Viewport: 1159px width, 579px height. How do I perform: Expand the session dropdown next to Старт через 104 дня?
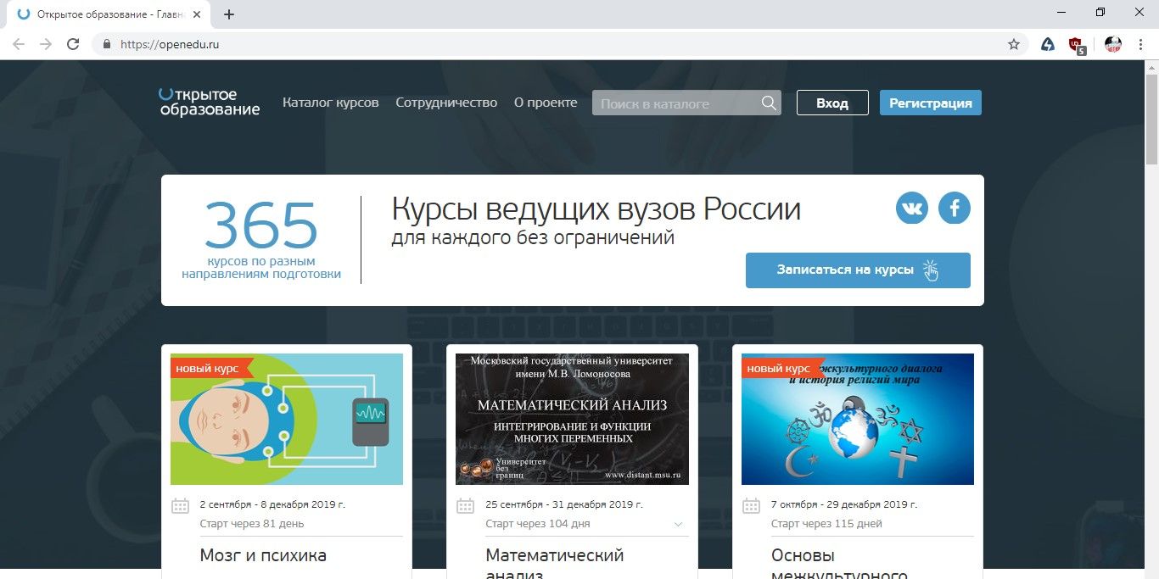(x=678, y=524)
